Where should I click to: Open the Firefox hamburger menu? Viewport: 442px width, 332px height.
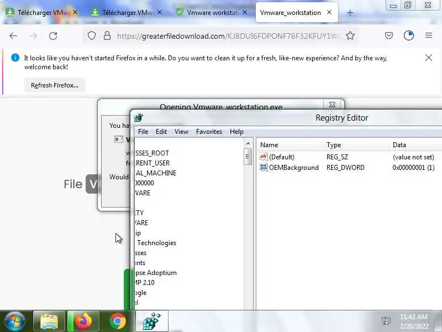pos(429,35)
